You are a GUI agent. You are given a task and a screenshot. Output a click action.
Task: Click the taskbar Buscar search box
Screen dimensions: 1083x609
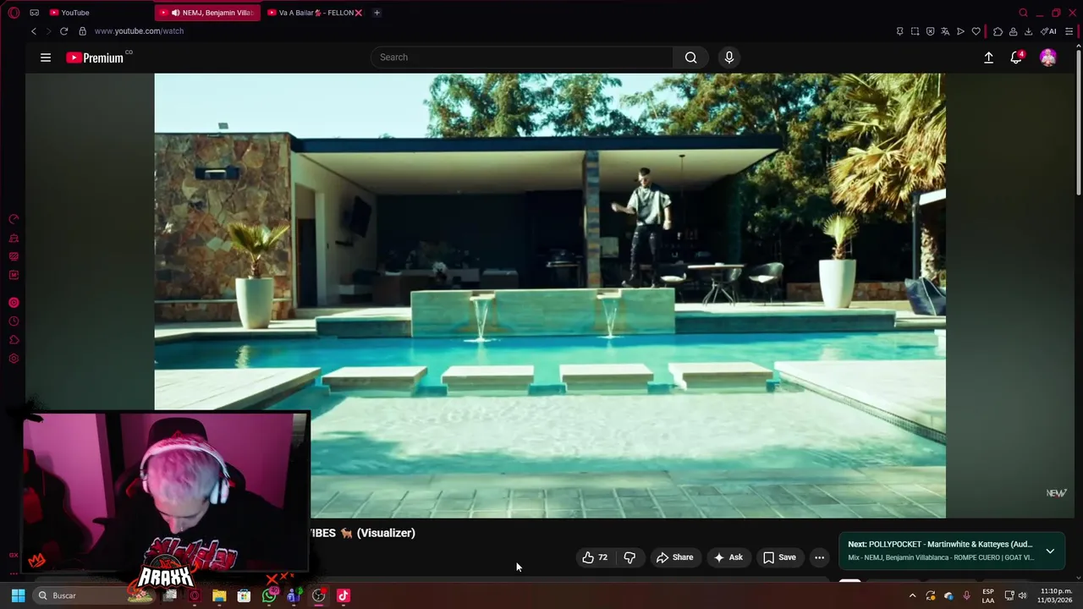point(93,595)
